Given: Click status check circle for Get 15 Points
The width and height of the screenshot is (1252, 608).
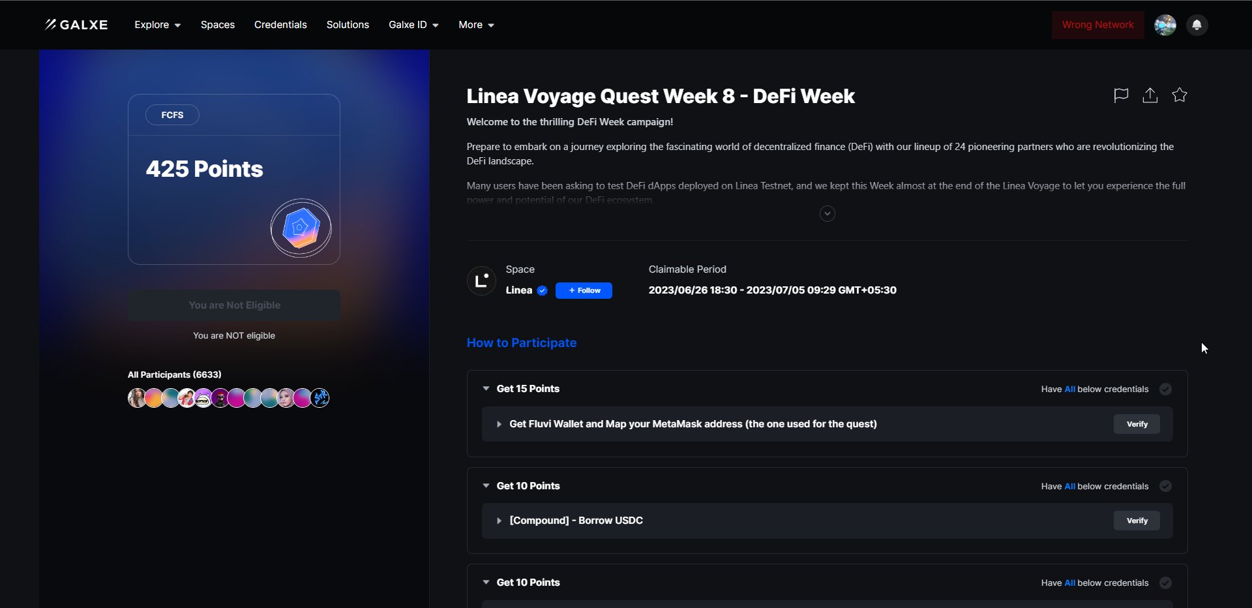Looking at the screenshot, I should [x=1165, y=389].
